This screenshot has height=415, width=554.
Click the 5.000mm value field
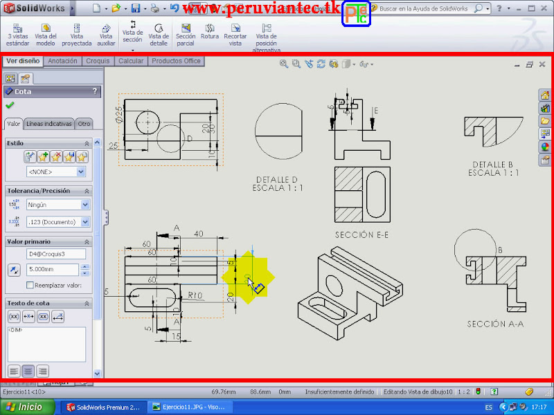tap(53, 269)
